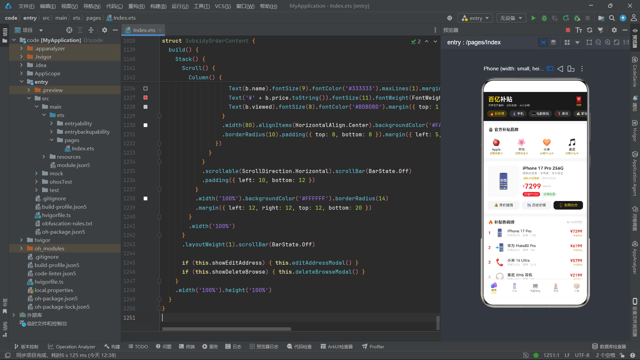Click the white color swatch on line 1238
Screen dimensions: 640x360
[x=145, y=199]
